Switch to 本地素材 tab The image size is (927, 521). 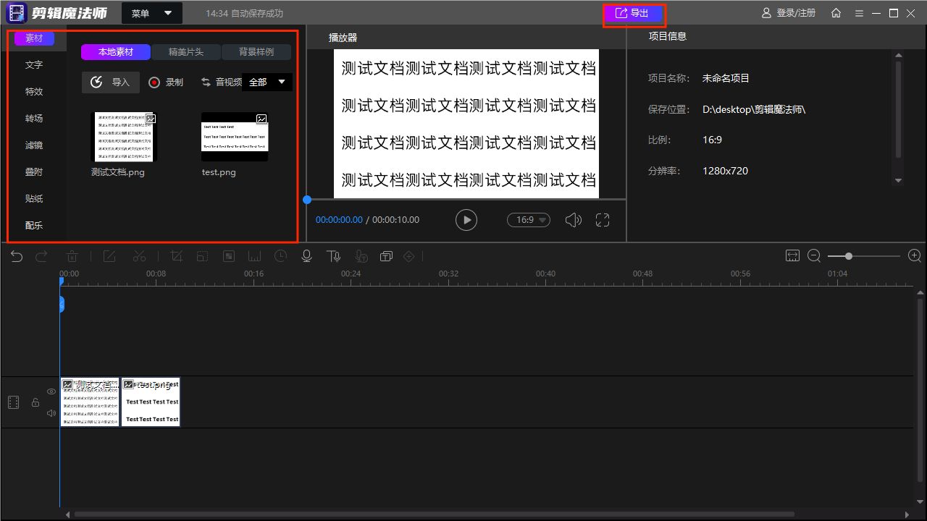point(116,52)
